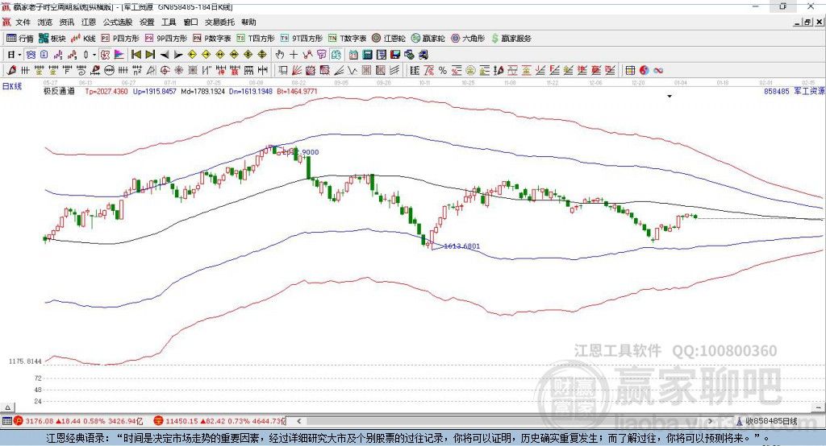The image size is (826, 446).
Task: Click the 11450.15 index status entry
Action: (220, 421)
